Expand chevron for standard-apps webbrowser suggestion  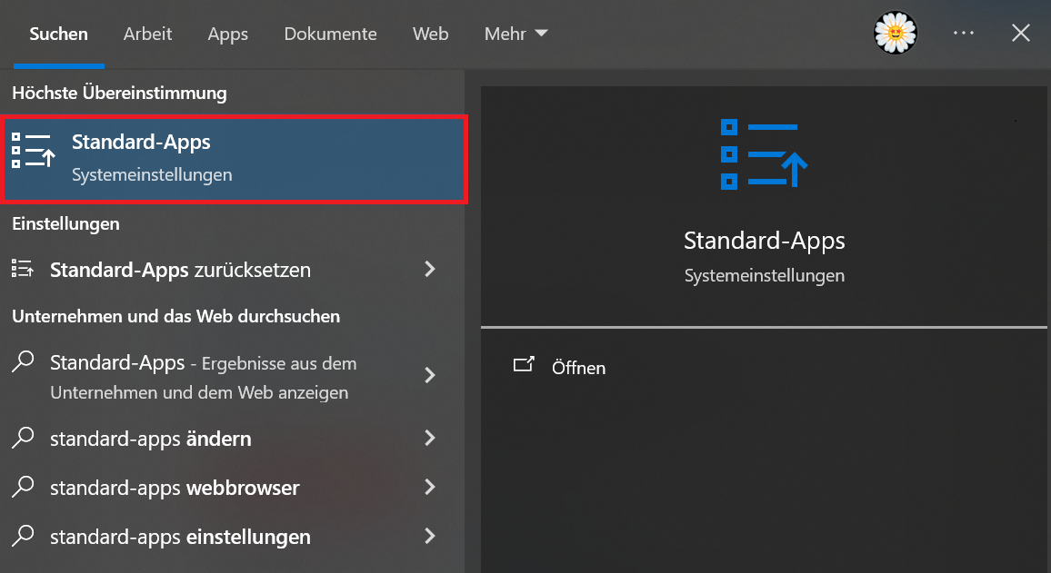[x=430, y=488]
